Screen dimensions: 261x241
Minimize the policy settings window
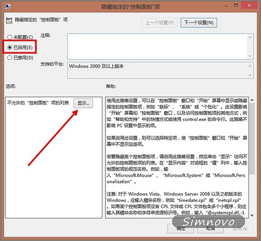point(226,6)
